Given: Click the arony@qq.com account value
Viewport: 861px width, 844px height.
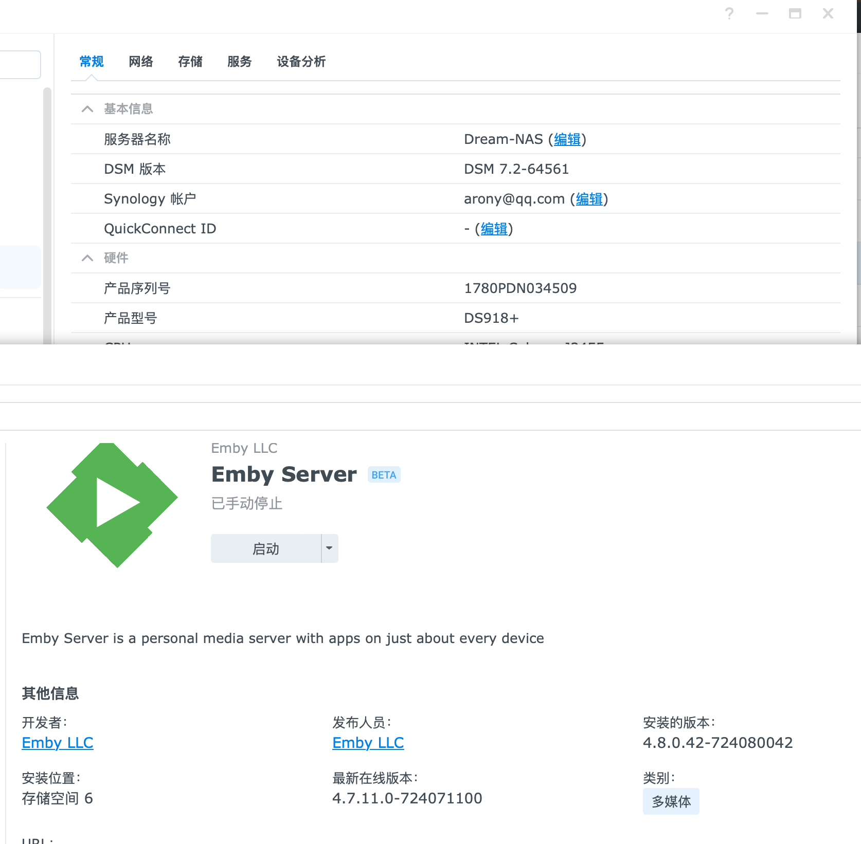Looking at the screenshot, I should click(x=514, y=199).
